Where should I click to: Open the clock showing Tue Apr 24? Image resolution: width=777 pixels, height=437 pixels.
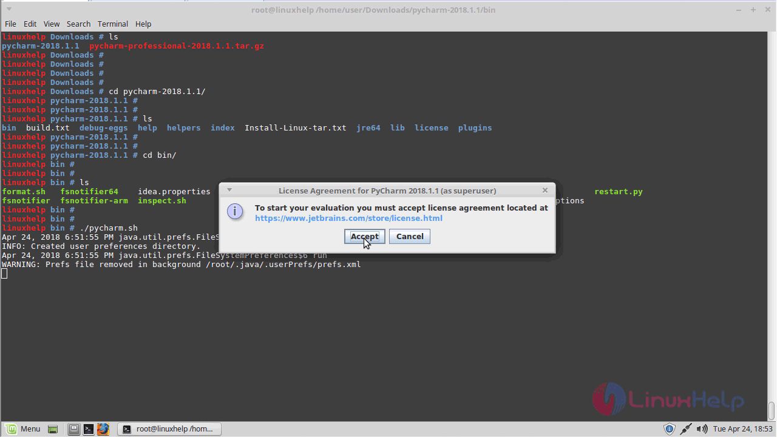742,429
